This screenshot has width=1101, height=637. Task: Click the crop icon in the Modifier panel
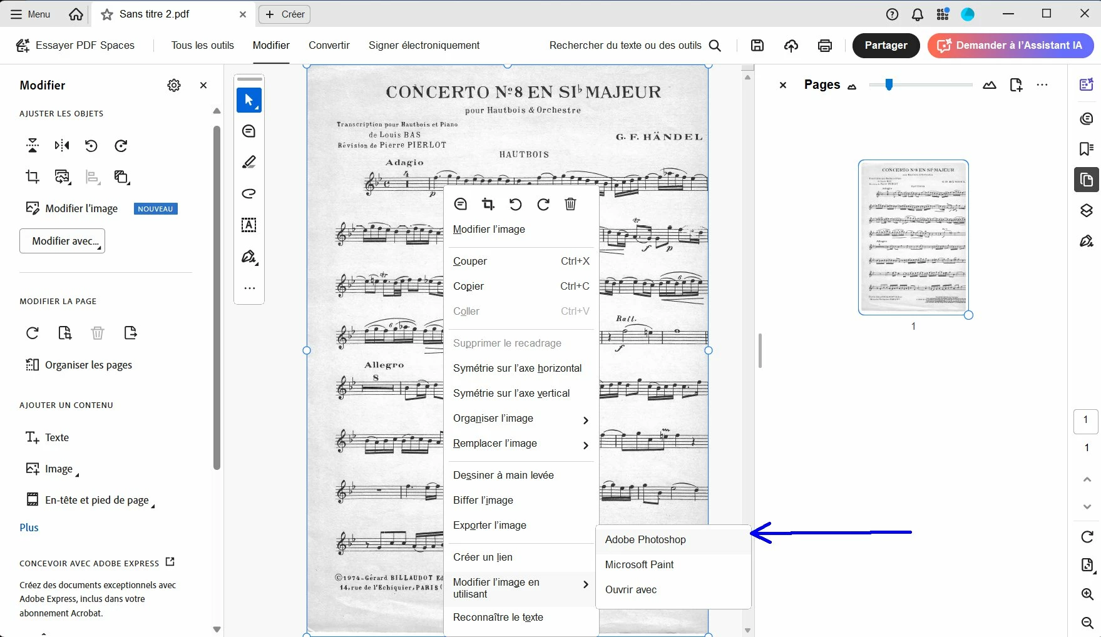coord(33,176)
